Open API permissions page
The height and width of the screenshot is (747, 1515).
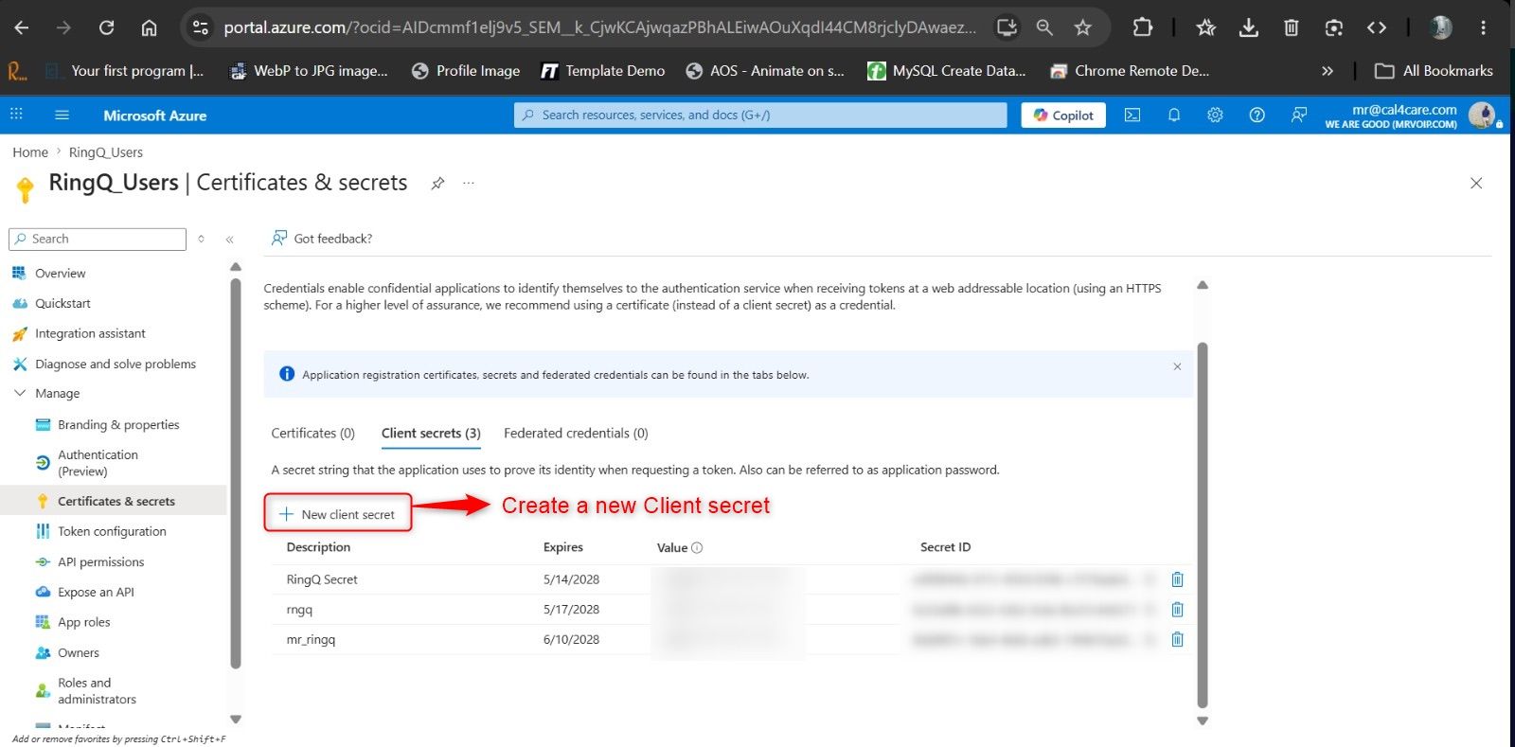(x=100, y=562)
